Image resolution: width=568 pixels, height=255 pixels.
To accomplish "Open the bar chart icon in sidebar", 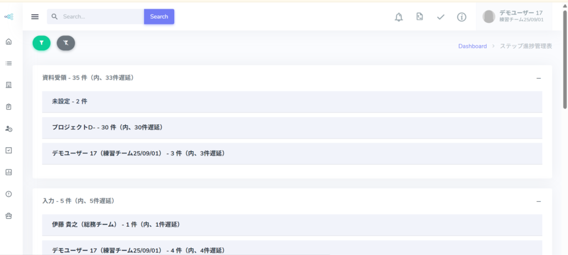I will pyautogui.click(x=8, y=172).
